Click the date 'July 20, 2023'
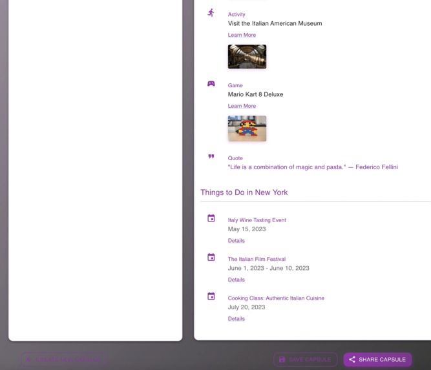This screenshot has height=370, width=431. 246,307
